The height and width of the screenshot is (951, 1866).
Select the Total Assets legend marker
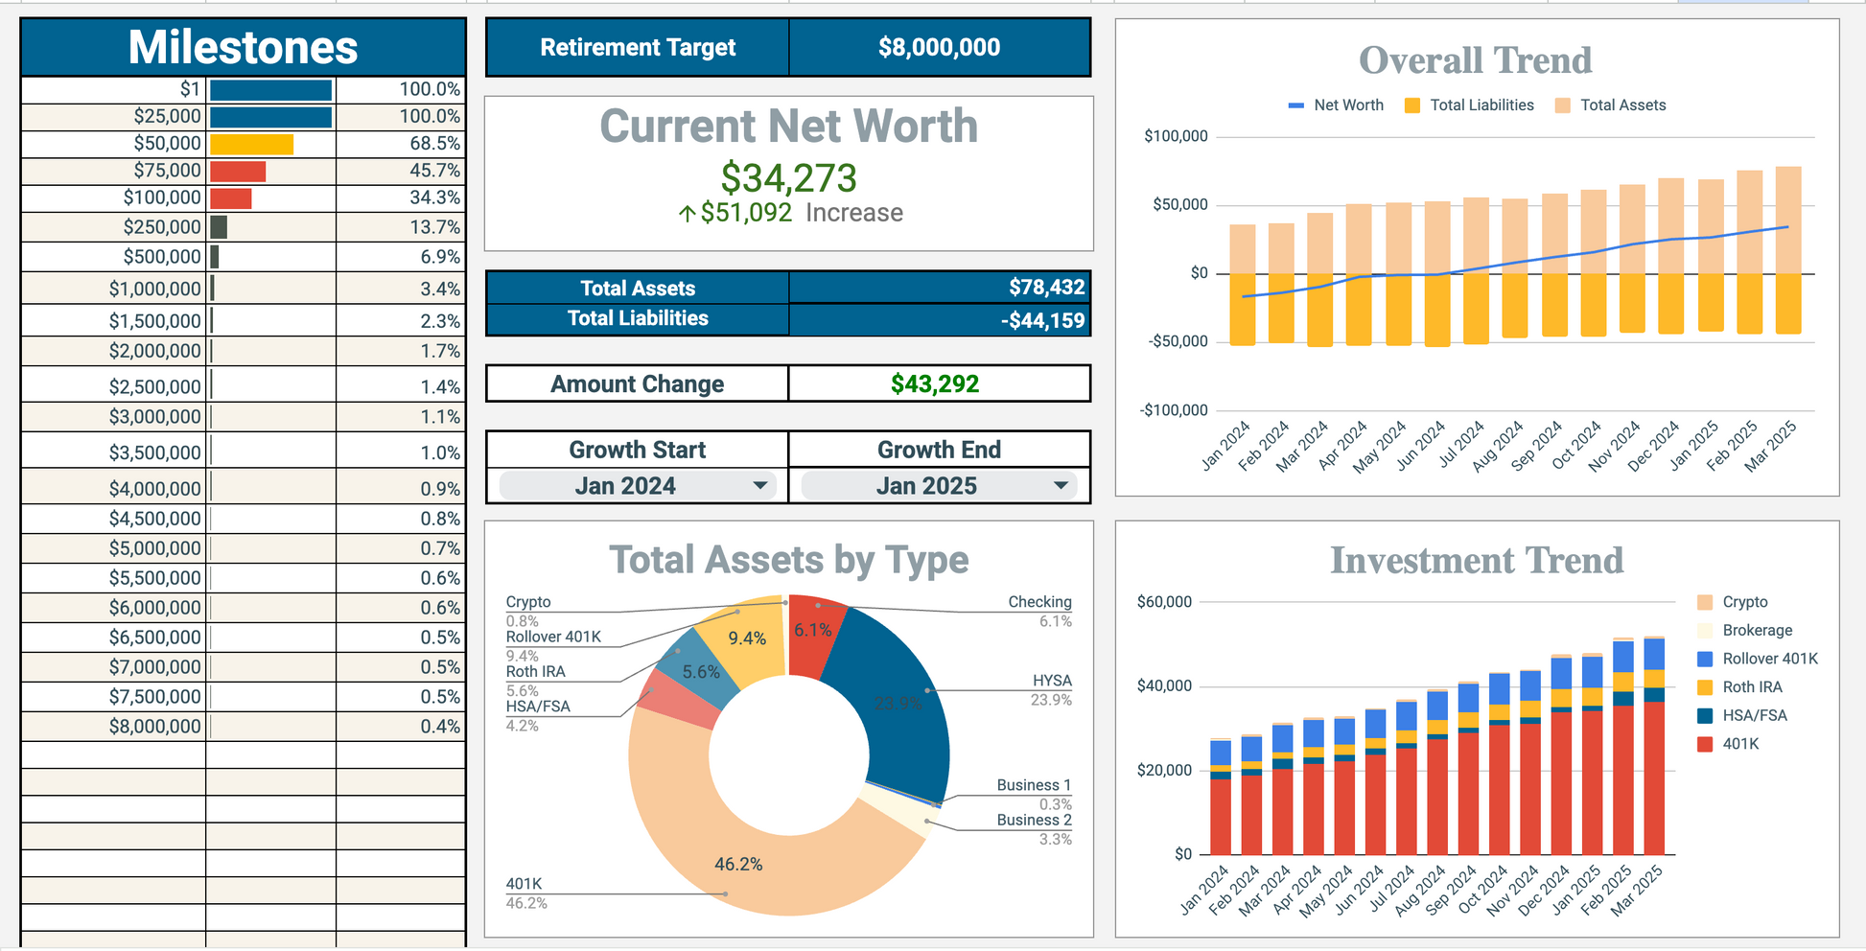coord(1562,105)
